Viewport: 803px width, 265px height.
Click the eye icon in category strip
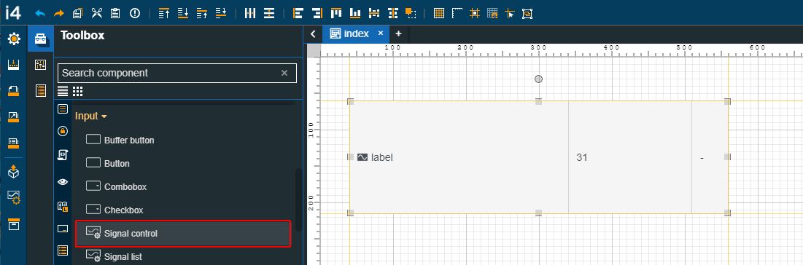coord(63,181)
